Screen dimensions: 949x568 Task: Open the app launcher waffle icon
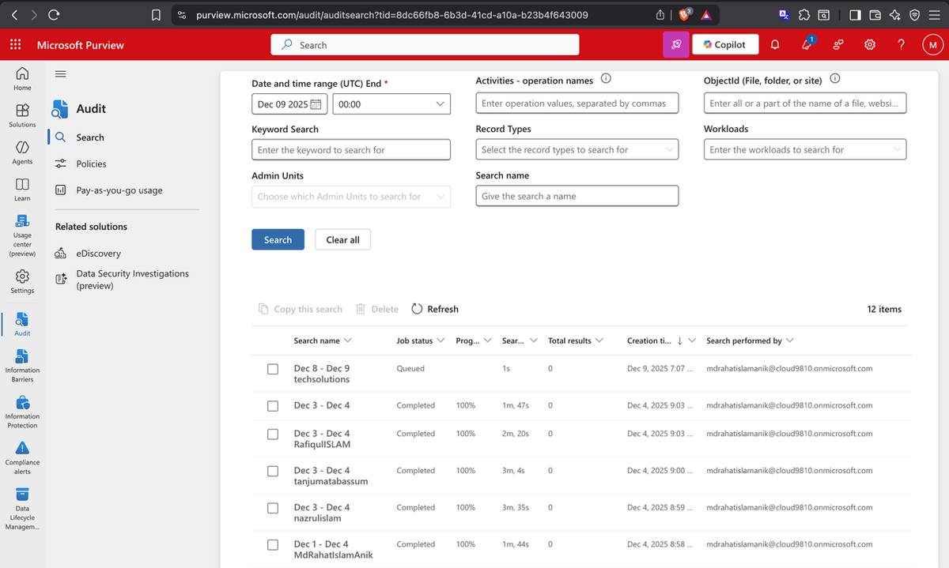[15, 45]
